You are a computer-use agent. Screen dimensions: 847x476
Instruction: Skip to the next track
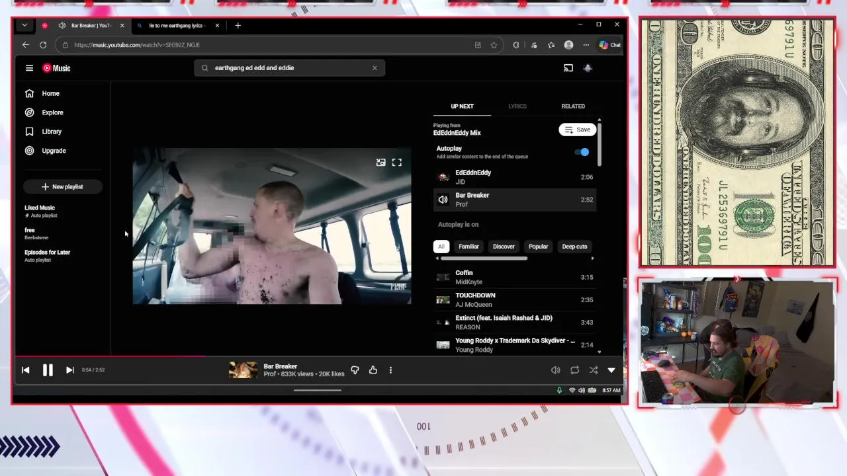coord(69,370)
